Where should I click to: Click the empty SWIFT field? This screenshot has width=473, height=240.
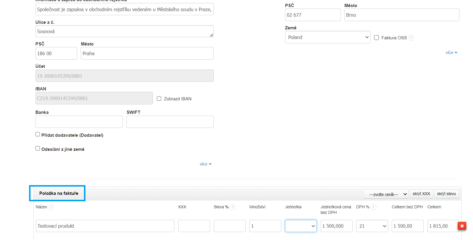click(170, 122)
